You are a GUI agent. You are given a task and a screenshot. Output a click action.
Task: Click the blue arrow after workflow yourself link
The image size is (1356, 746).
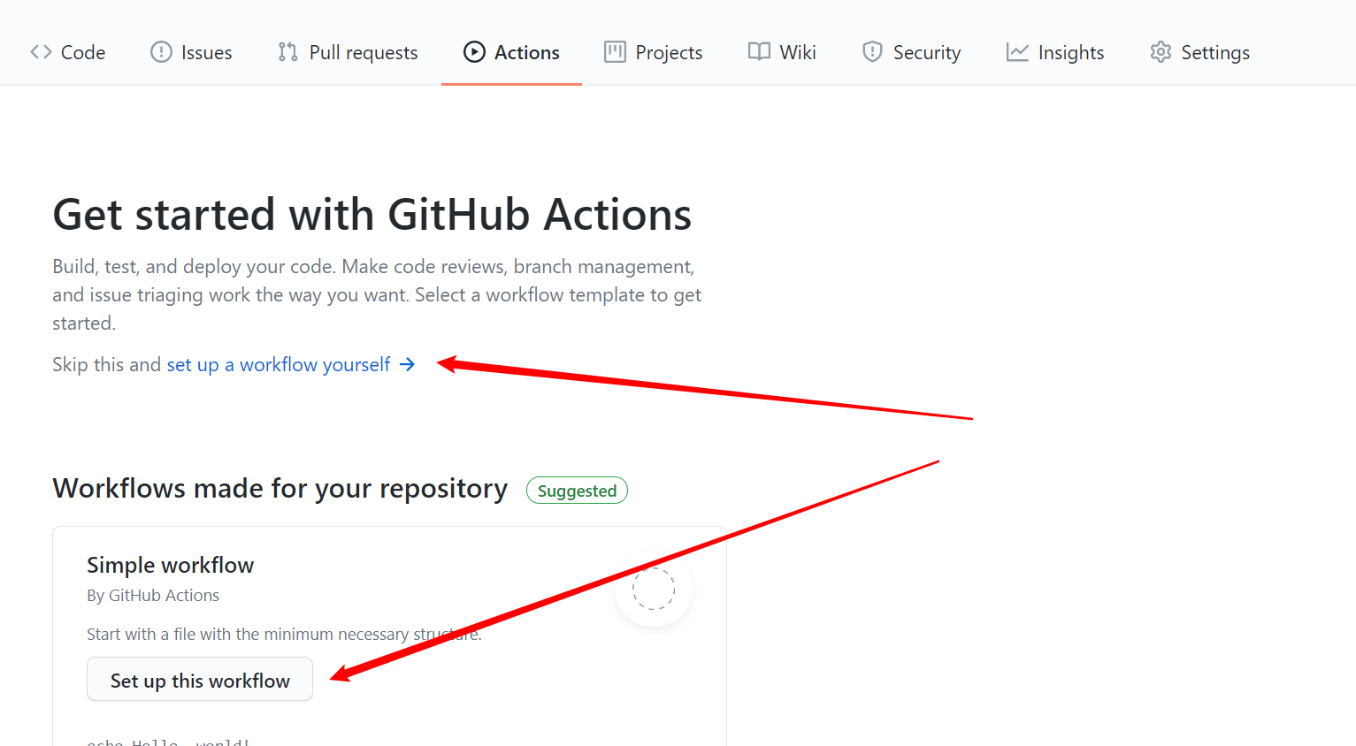coord(407,364)
